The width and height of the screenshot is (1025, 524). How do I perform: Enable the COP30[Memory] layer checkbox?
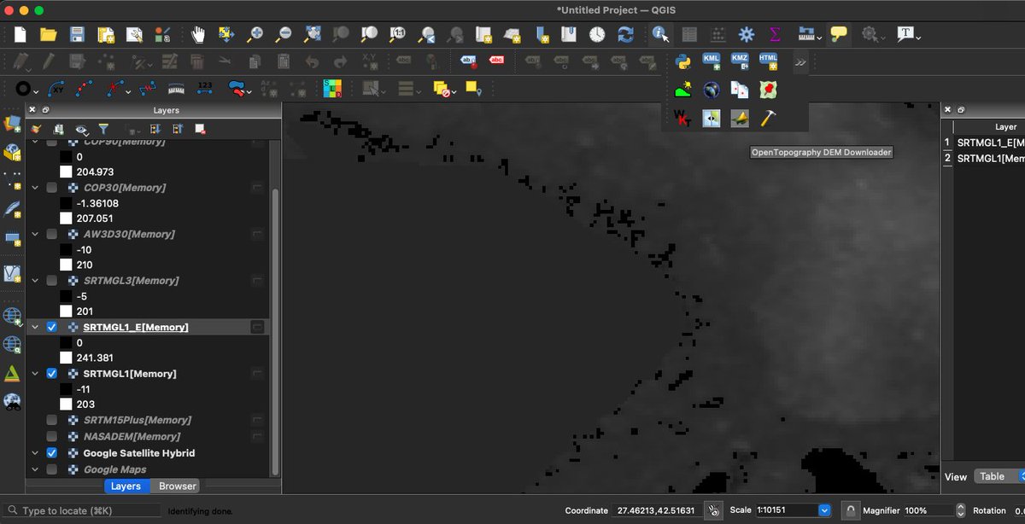point(52,187)
